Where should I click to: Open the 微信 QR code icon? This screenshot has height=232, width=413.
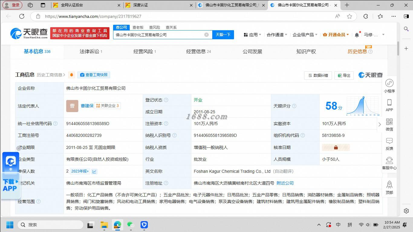tap(389, 122)
